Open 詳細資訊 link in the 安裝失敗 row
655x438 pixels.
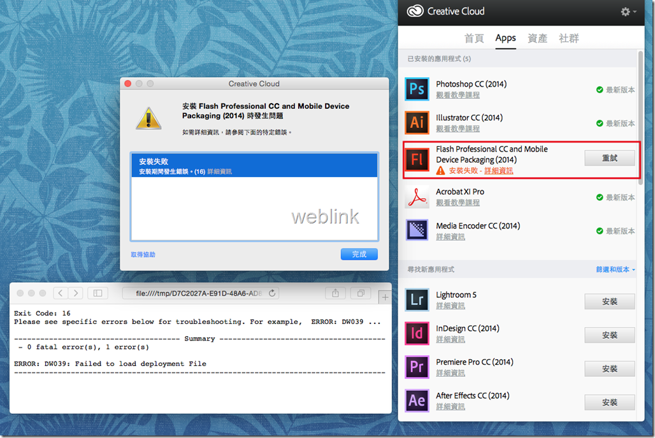pyautogui.click(x=219, y=172)
